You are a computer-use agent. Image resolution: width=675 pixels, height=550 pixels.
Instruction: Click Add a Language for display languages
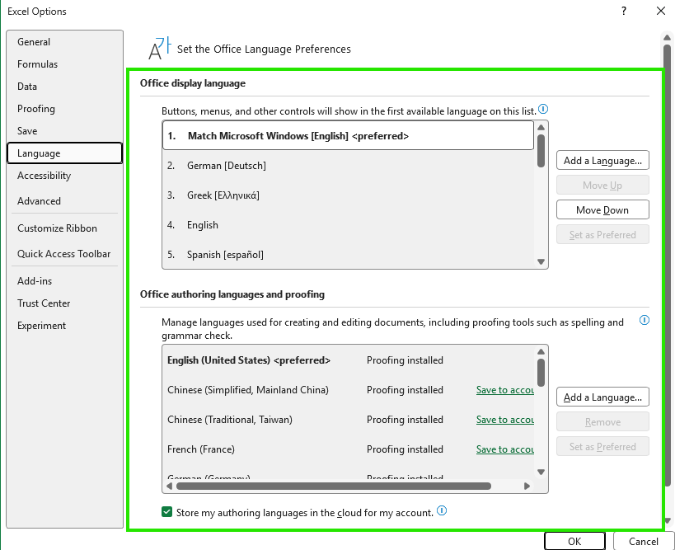[602, 161]
